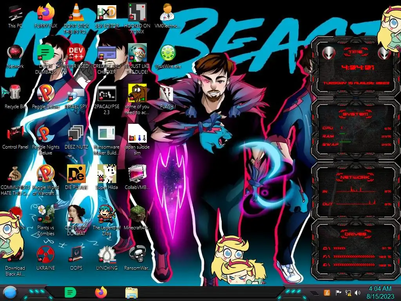
Task: Launch HOOKED ON XONIX desktop icon
Action: coord(137,18)
